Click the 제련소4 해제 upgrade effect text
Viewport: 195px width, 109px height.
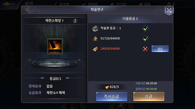56,93
